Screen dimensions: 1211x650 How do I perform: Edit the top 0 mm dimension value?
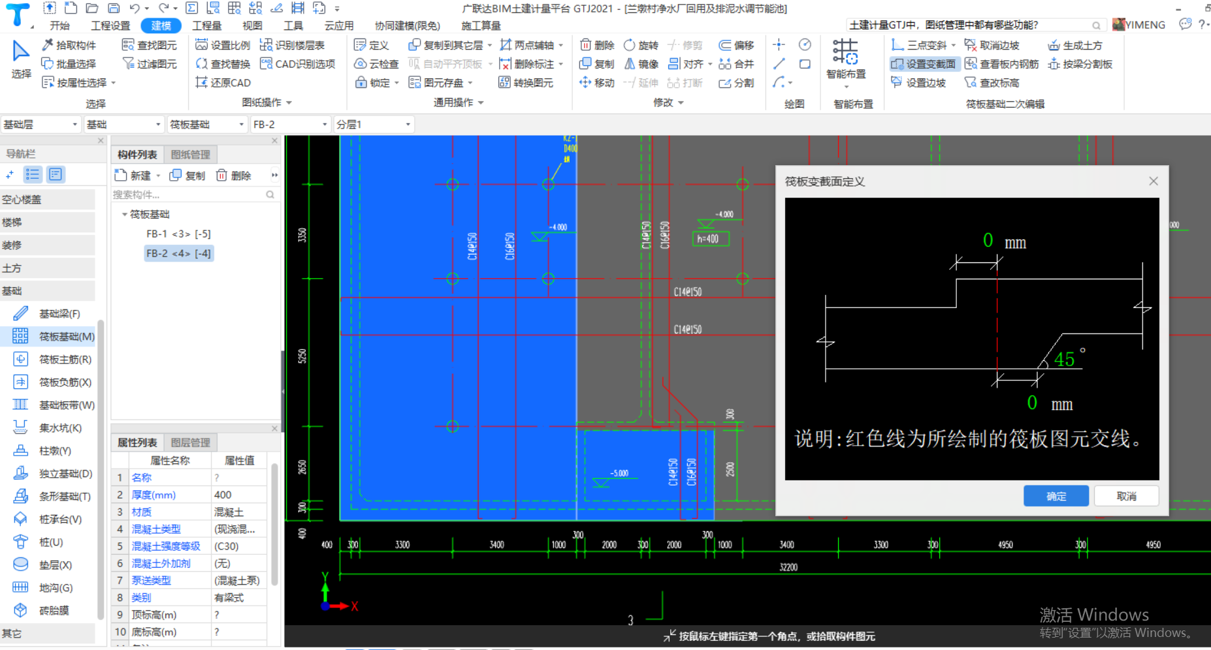click(x=988, y=241)
